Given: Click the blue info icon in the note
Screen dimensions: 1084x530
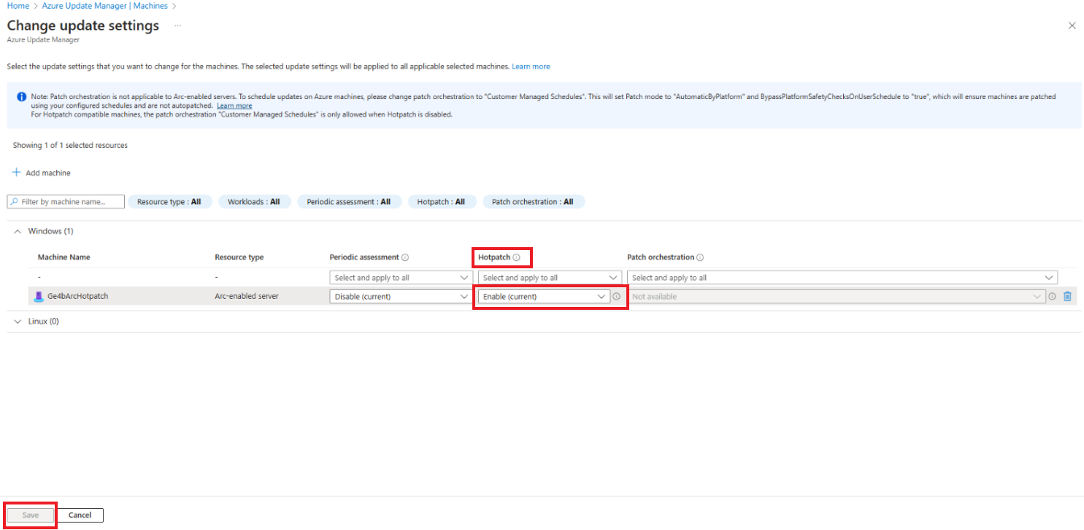Looking at the screenshot, I should tap(21, 96).
